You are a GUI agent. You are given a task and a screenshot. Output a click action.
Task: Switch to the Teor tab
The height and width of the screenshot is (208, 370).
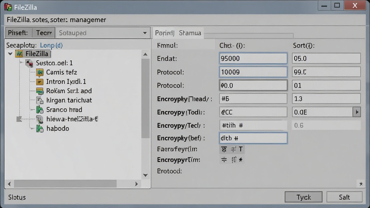coord(44,33)
